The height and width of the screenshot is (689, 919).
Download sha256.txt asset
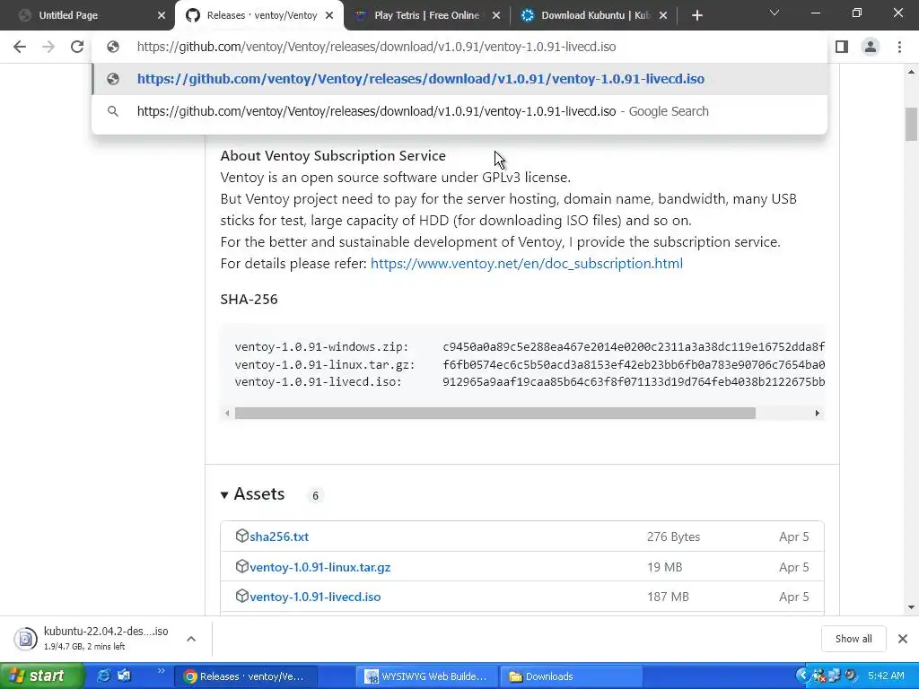[279, 536]
